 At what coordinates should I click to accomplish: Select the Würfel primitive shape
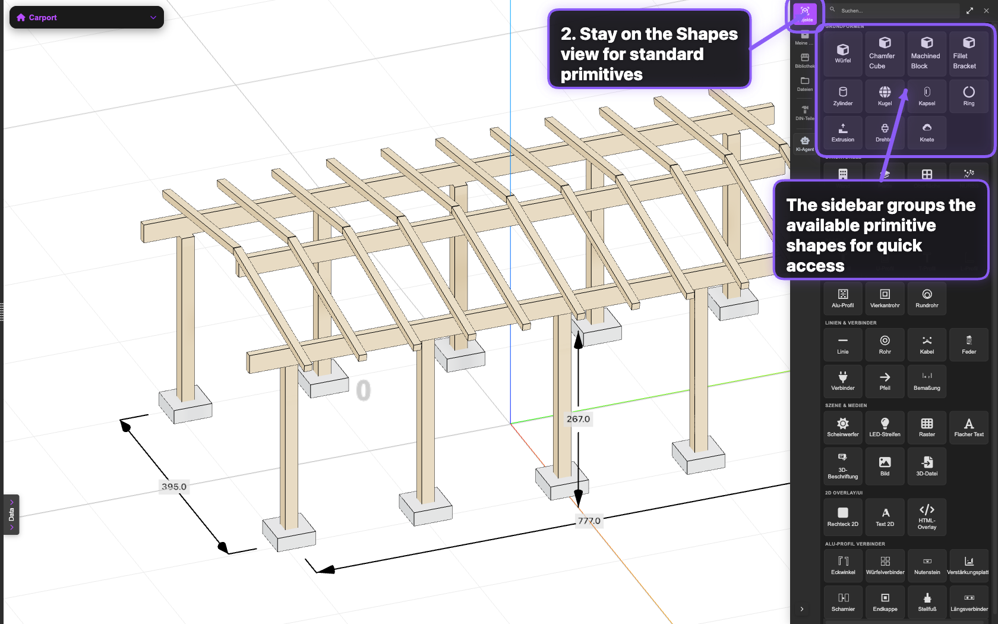point(842,53)
